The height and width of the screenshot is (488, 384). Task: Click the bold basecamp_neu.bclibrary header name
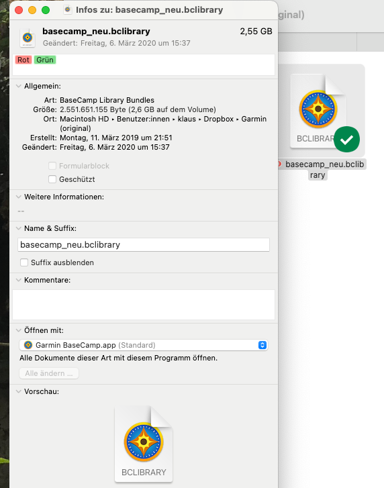point(96,32)
